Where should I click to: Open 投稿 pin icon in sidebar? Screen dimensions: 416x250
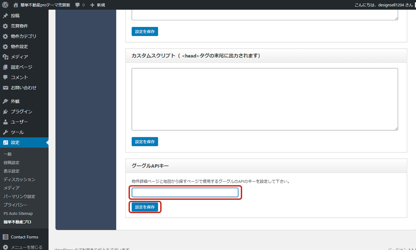[5, 16]
